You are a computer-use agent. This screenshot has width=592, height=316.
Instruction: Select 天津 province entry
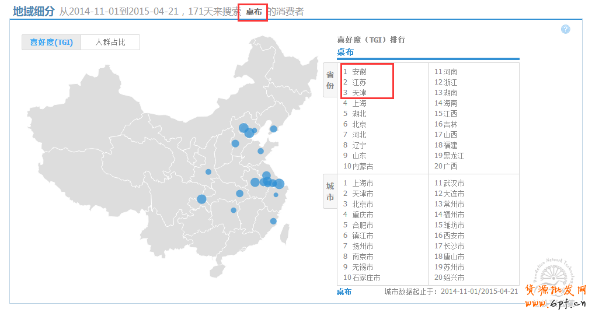[359, 93]
